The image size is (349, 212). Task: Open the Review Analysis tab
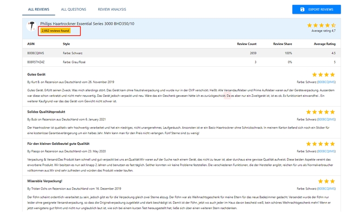tap(112, 9)
